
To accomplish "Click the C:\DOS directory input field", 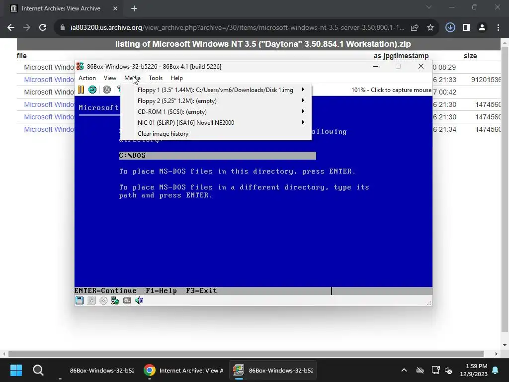I will 218,156.
